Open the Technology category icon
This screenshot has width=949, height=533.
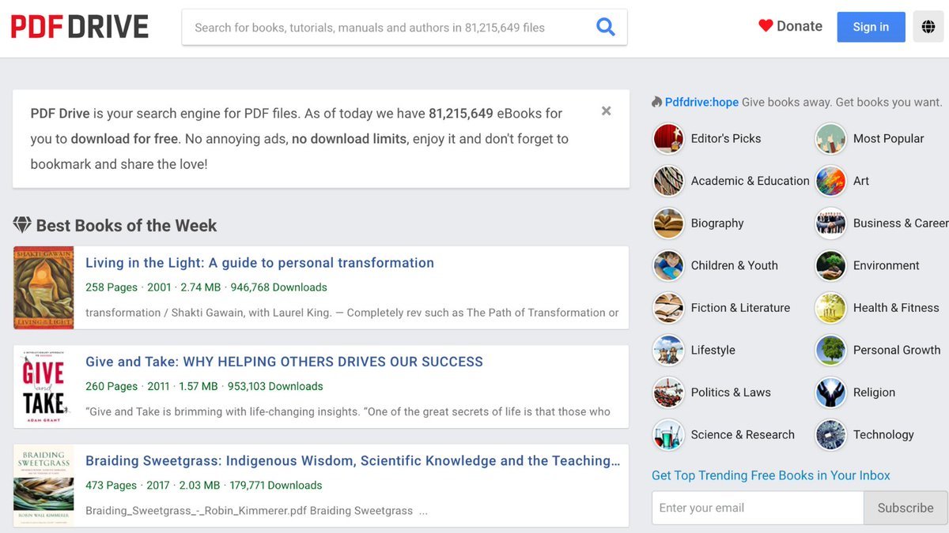coord(830,435)
